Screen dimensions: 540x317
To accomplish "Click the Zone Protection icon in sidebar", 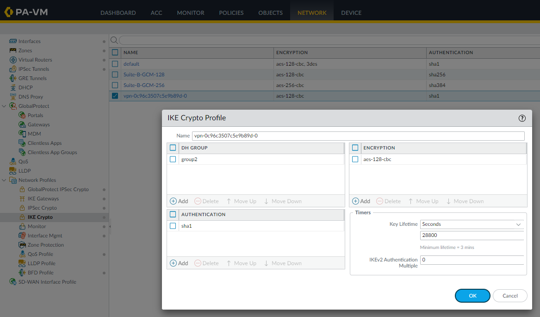I will pos(22,245).
